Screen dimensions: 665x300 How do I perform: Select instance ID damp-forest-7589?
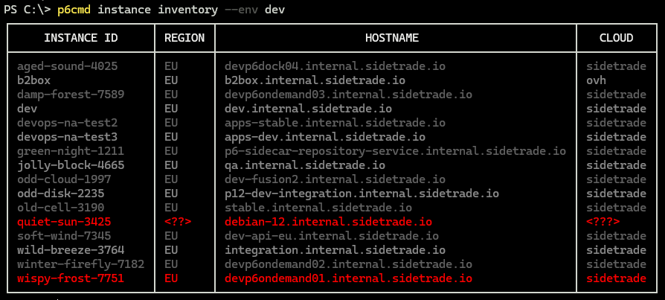click(x=71, y=95)
